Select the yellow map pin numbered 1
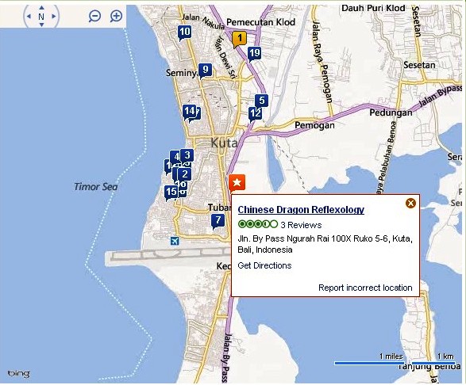The width and height of the screenshot is (466, 385). pyautogui.click(x=239, y=39)
